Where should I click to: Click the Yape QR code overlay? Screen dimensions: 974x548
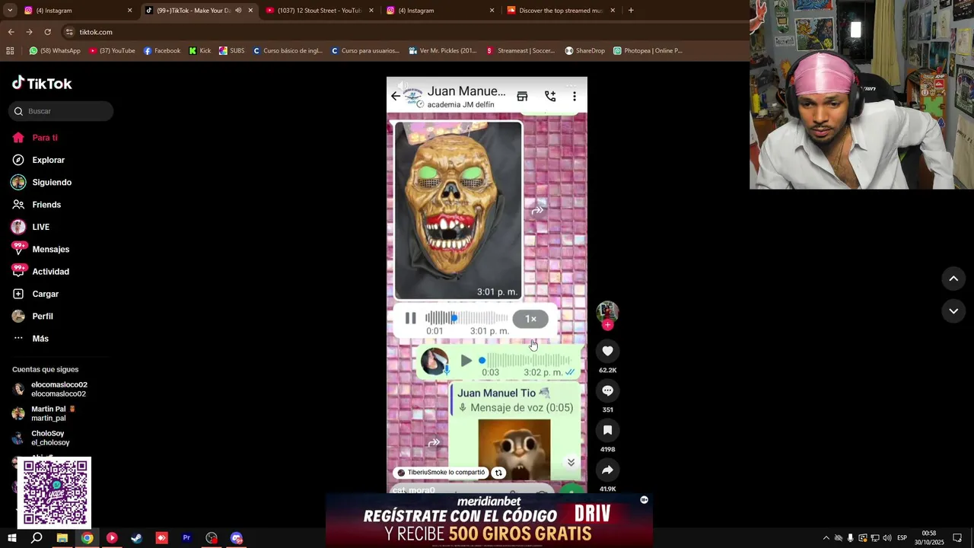[55, 492]
